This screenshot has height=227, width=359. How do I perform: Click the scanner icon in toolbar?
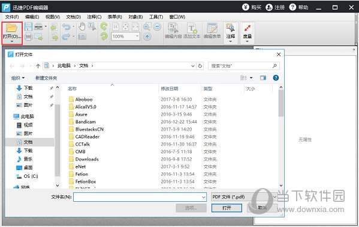pos(38,27)
